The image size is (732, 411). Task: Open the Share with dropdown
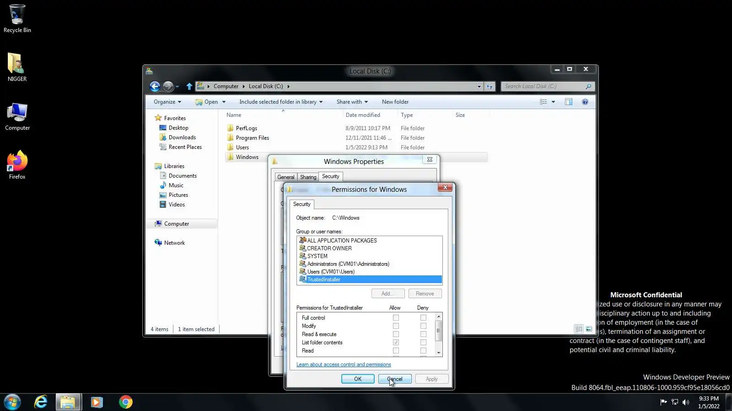point(352,102)
